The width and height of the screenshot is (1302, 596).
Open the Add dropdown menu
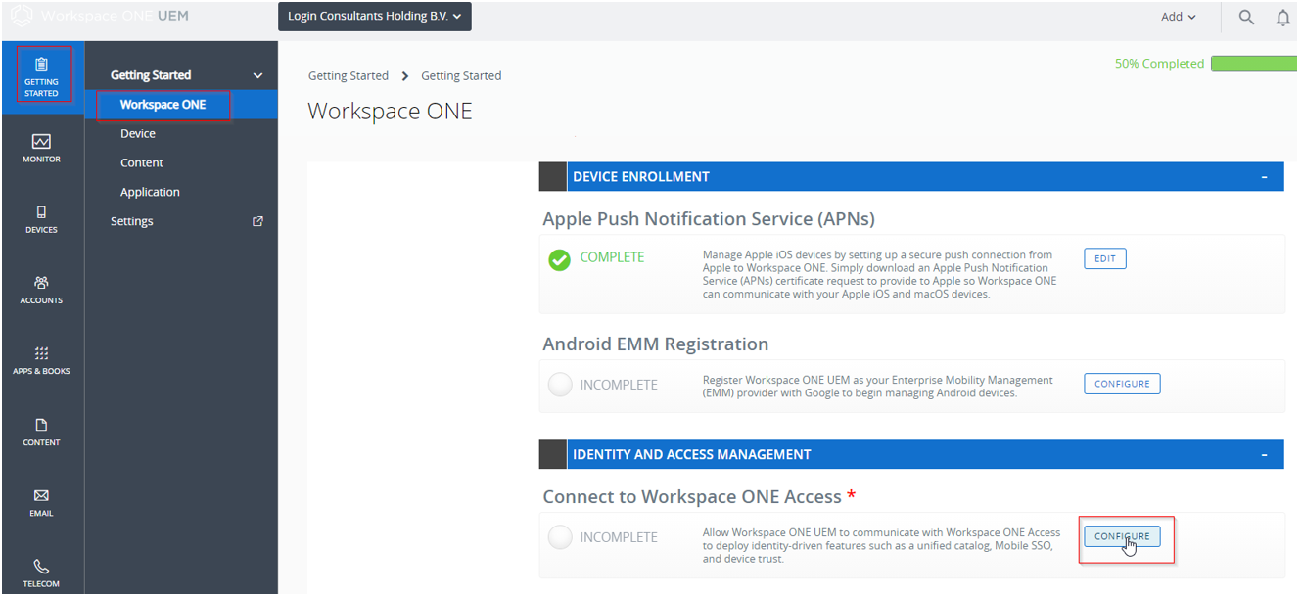click(1179, 17)
